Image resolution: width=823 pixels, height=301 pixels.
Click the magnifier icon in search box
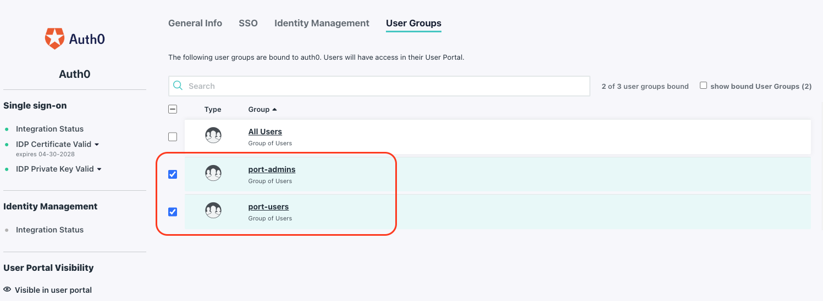pyautogui.click(x=178, y=86)
